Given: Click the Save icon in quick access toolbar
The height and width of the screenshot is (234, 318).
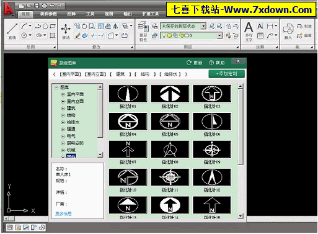Looking at the screenshot, I should [37, 6].
